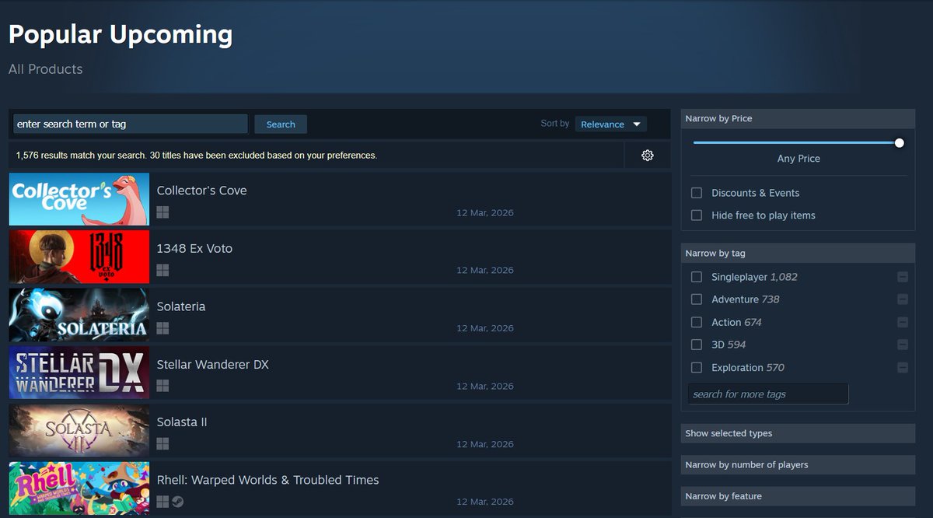The height and width of the screenshot is (518, 933).
Task: Click the Steam Deck icon under Rhell
Action: [x=177, y=502]
